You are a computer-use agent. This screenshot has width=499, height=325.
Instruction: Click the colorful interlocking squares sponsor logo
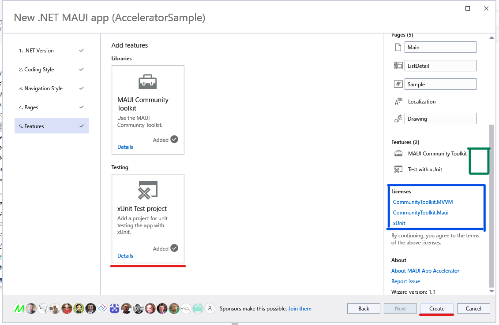point(102,308)
